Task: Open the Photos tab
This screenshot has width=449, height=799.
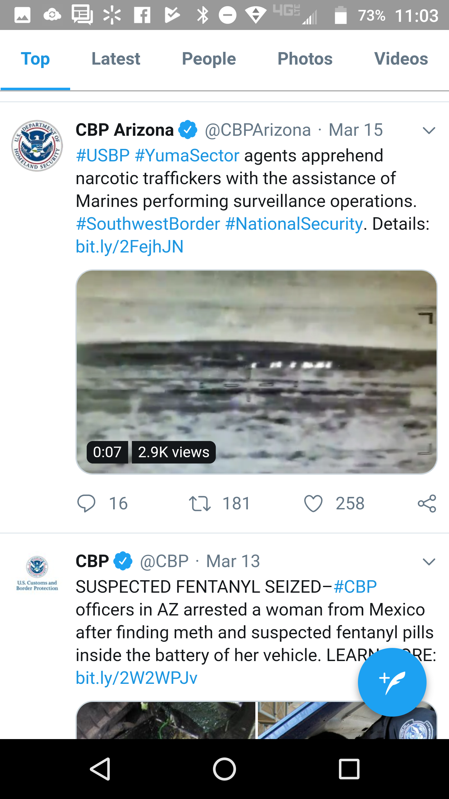Action: [x=305, y=59]
